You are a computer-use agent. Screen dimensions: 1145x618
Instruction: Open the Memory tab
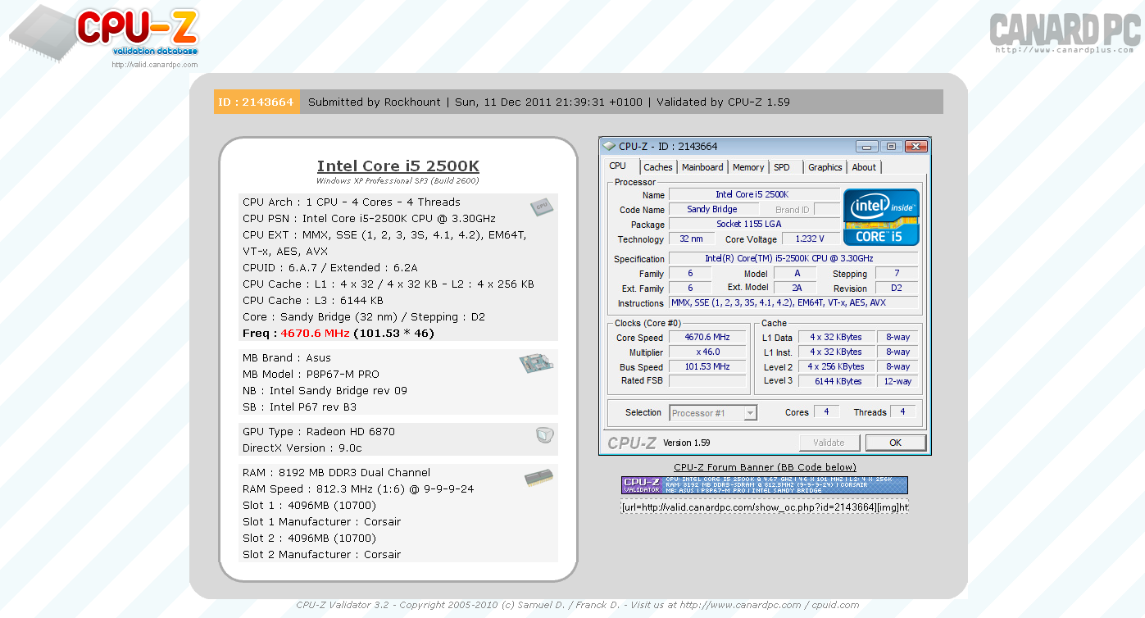(748, 167)
